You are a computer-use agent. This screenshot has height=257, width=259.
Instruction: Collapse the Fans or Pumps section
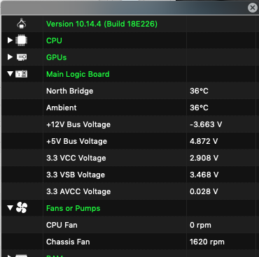click(x=10, y=207)
